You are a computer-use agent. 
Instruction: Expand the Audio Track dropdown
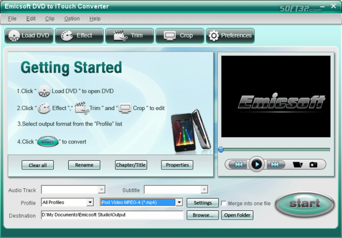(x=101, y=189)
